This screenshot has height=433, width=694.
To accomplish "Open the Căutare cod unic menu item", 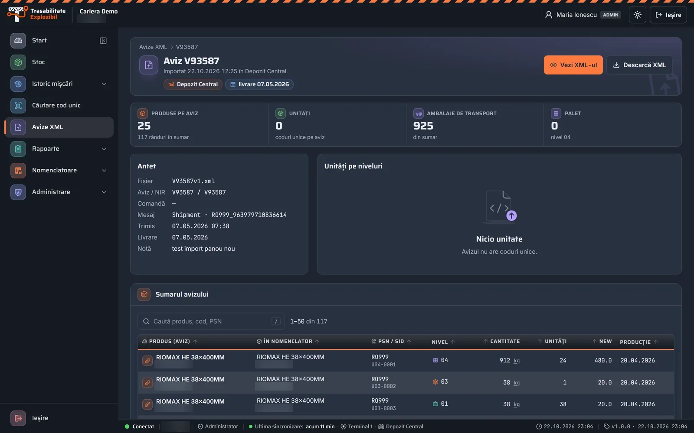I will coord(59,106).
